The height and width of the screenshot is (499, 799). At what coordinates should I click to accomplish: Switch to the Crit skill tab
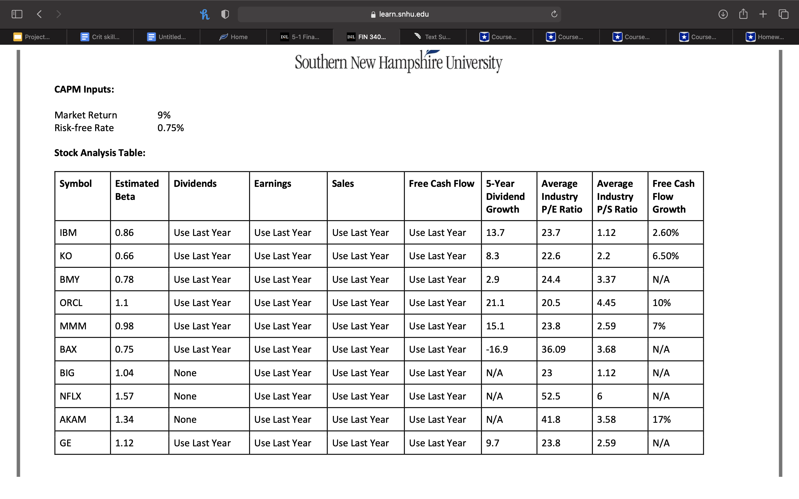point(100,37)
